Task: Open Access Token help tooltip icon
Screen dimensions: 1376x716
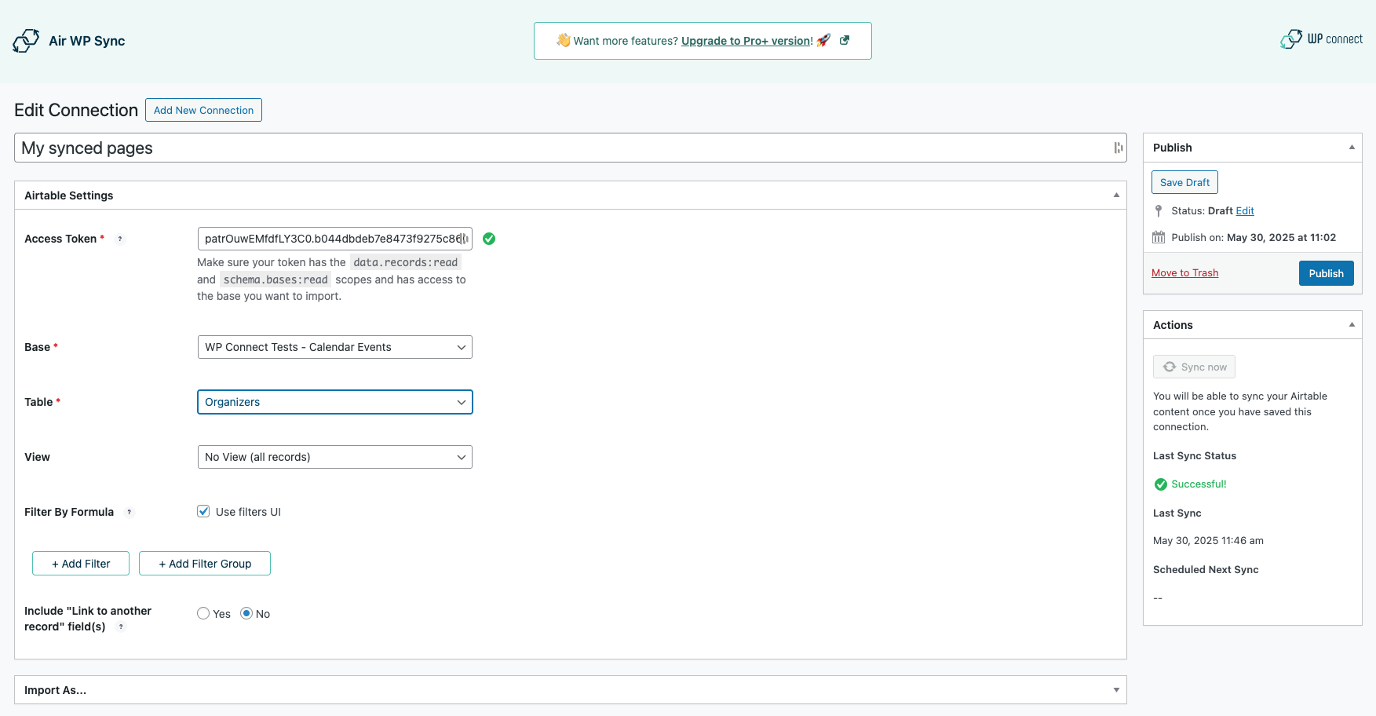Action: [x=120, y=239]
